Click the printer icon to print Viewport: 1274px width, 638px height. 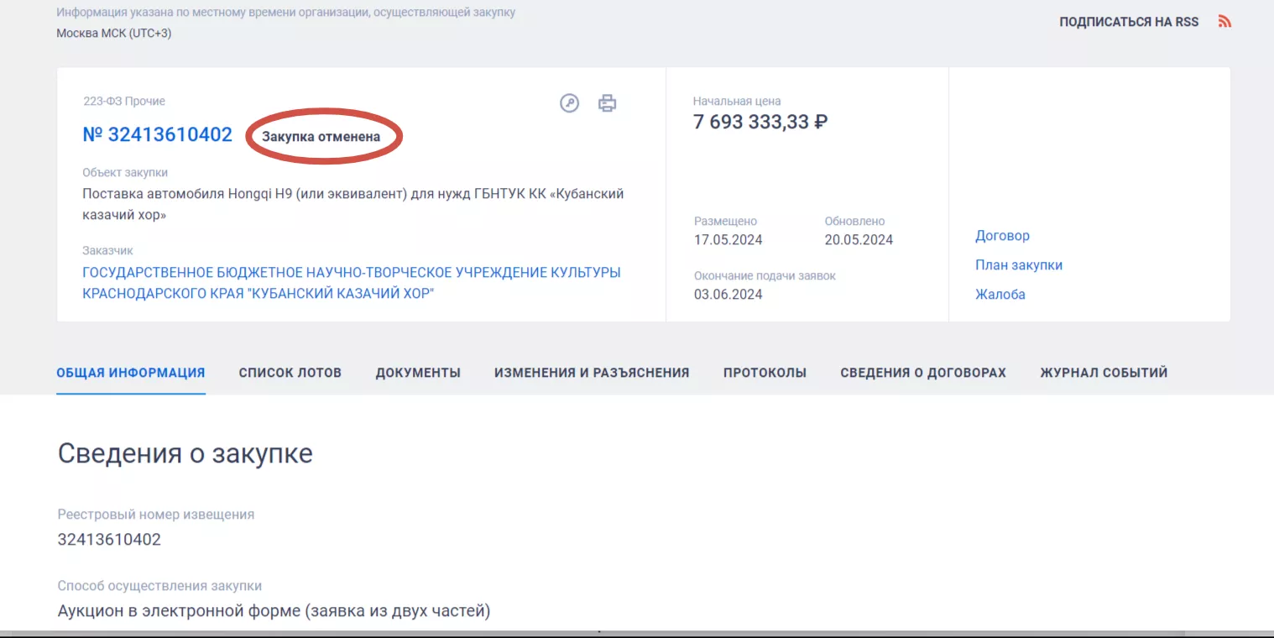pos(607,103)
